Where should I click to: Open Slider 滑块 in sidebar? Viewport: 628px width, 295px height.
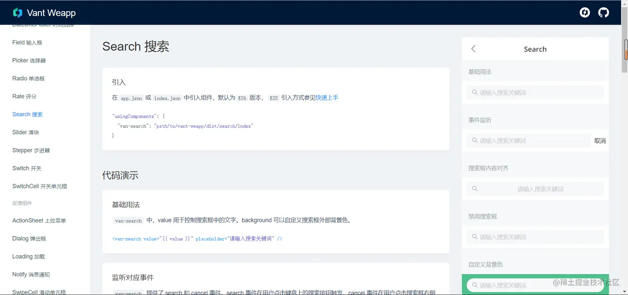tap(26, 132)
